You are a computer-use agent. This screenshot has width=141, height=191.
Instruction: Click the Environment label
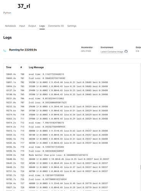click(107, 47)
